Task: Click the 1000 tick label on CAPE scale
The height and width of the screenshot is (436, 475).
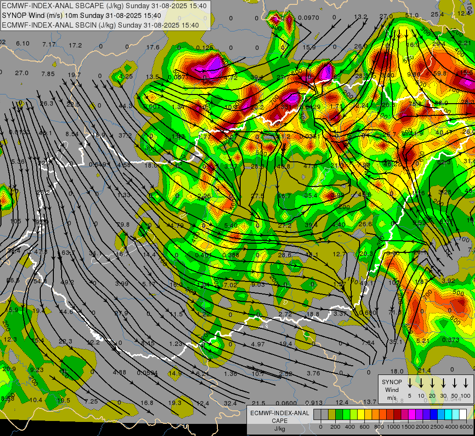Action: [393, 427]
